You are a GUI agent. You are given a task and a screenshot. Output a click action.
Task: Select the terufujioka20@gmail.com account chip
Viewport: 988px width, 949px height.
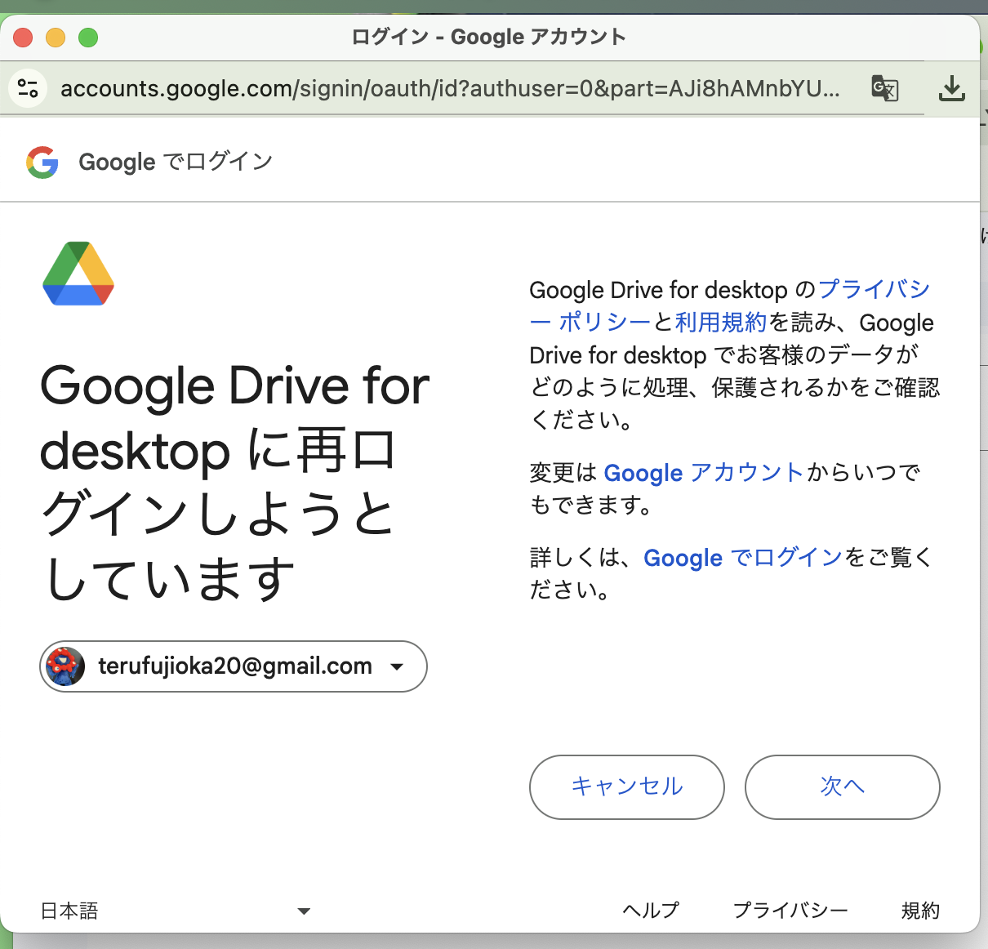[x=233, y=666]
